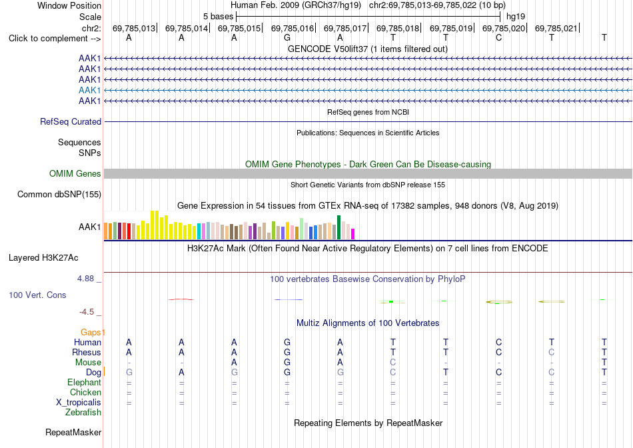Click the 'Click to complement -->' label
The image size is (633, 448).
pos(55,39)
